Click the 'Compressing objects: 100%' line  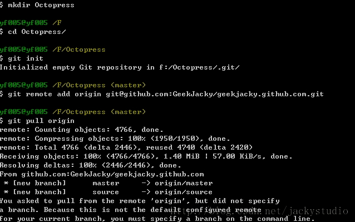click(115, 139)
